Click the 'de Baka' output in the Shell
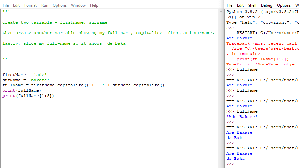Screen dimensions: 299x168 click(235, 159)
